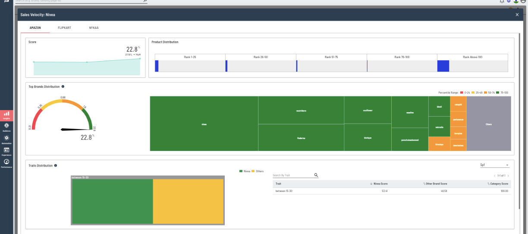Click the Trait column header
This screenshot has height=234, width=528.
(x=278, y=184)
